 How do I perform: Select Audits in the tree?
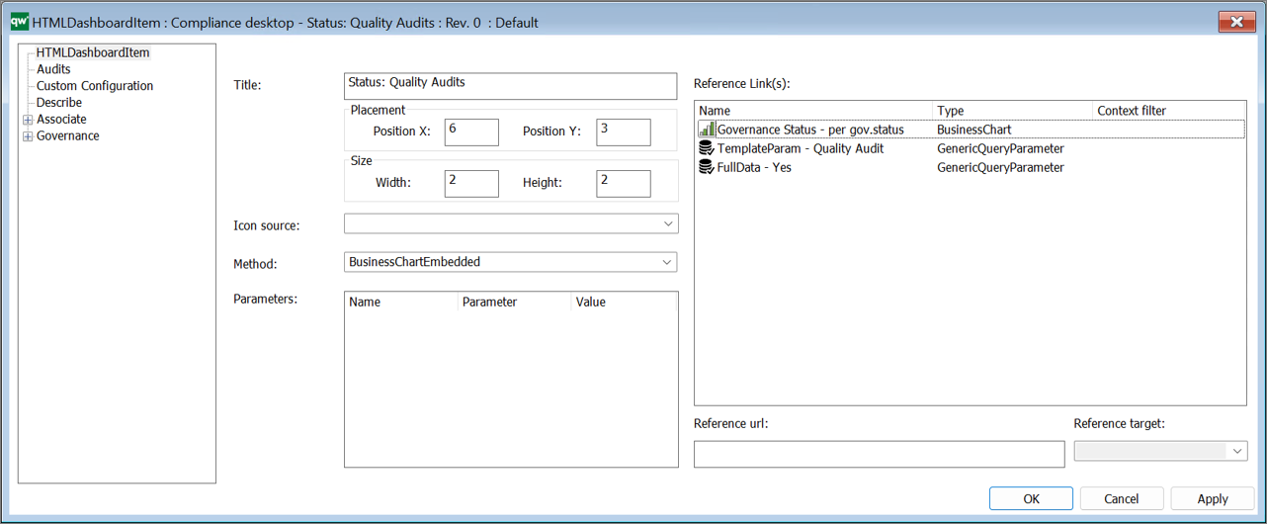point(53,69)
